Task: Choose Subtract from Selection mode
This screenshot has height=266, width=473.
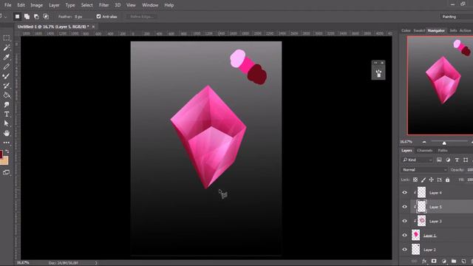Action: point(36,16)
